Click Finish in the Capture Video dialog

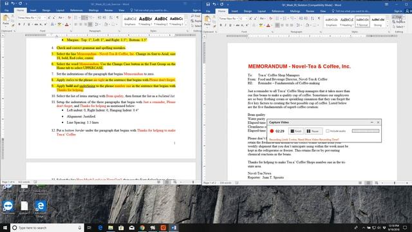click(296, 131)
